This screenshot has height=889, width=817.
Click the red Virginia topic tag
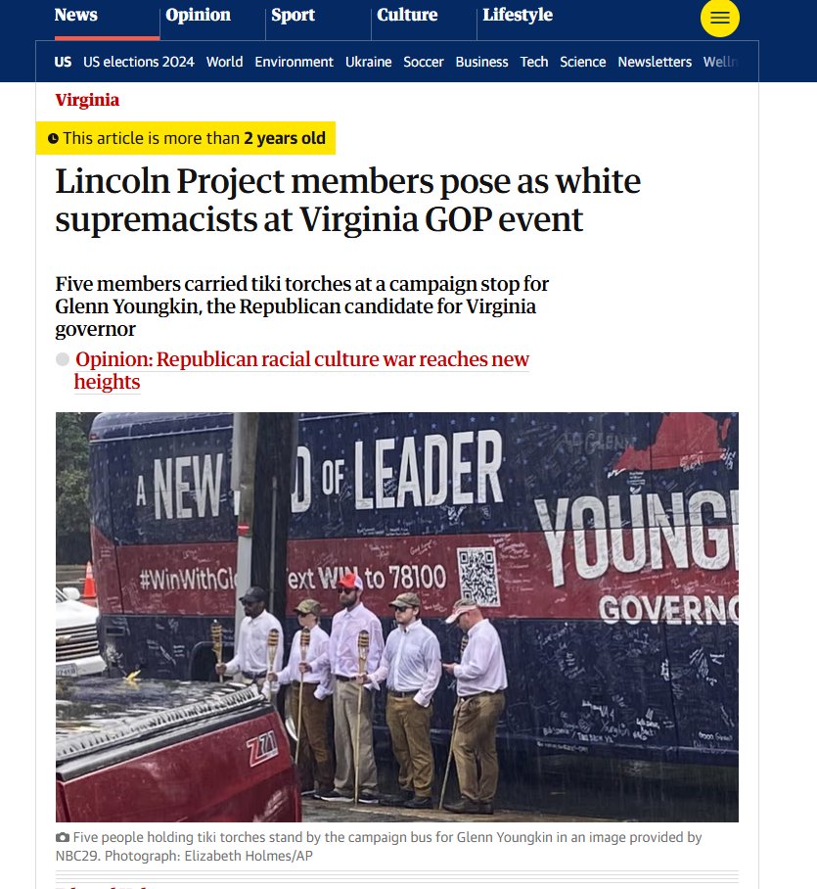tap(87, 100)
